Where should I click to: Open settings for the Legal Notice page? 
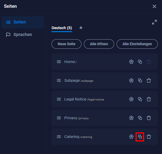pyautogui.click(x=131, y=99)
